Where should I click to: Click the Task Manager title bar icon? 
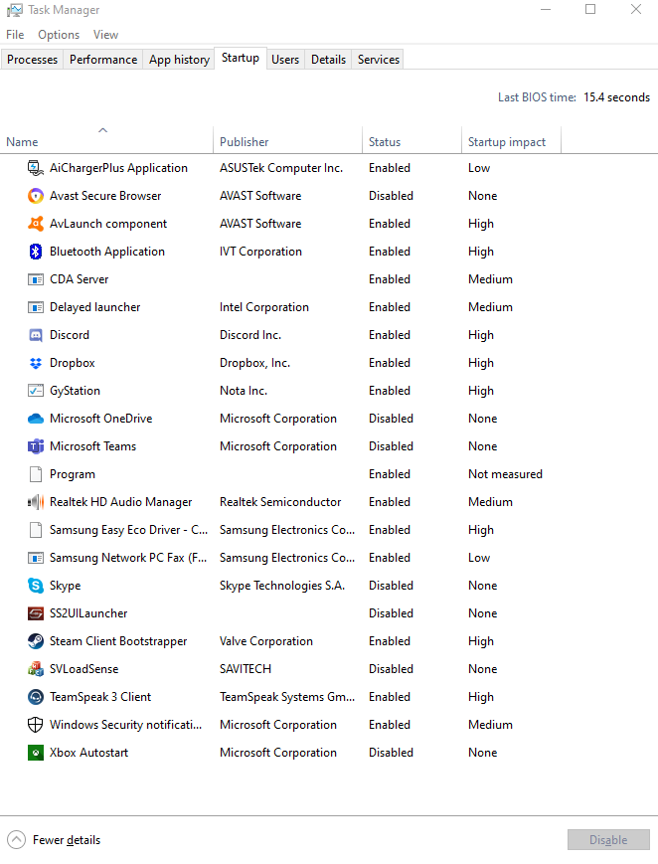(14, 10)
